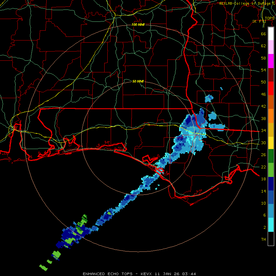Image resolution: width=276 pixels, height=276 pixels.
Task: Click the legend value '26'
Action: [263, 155]
